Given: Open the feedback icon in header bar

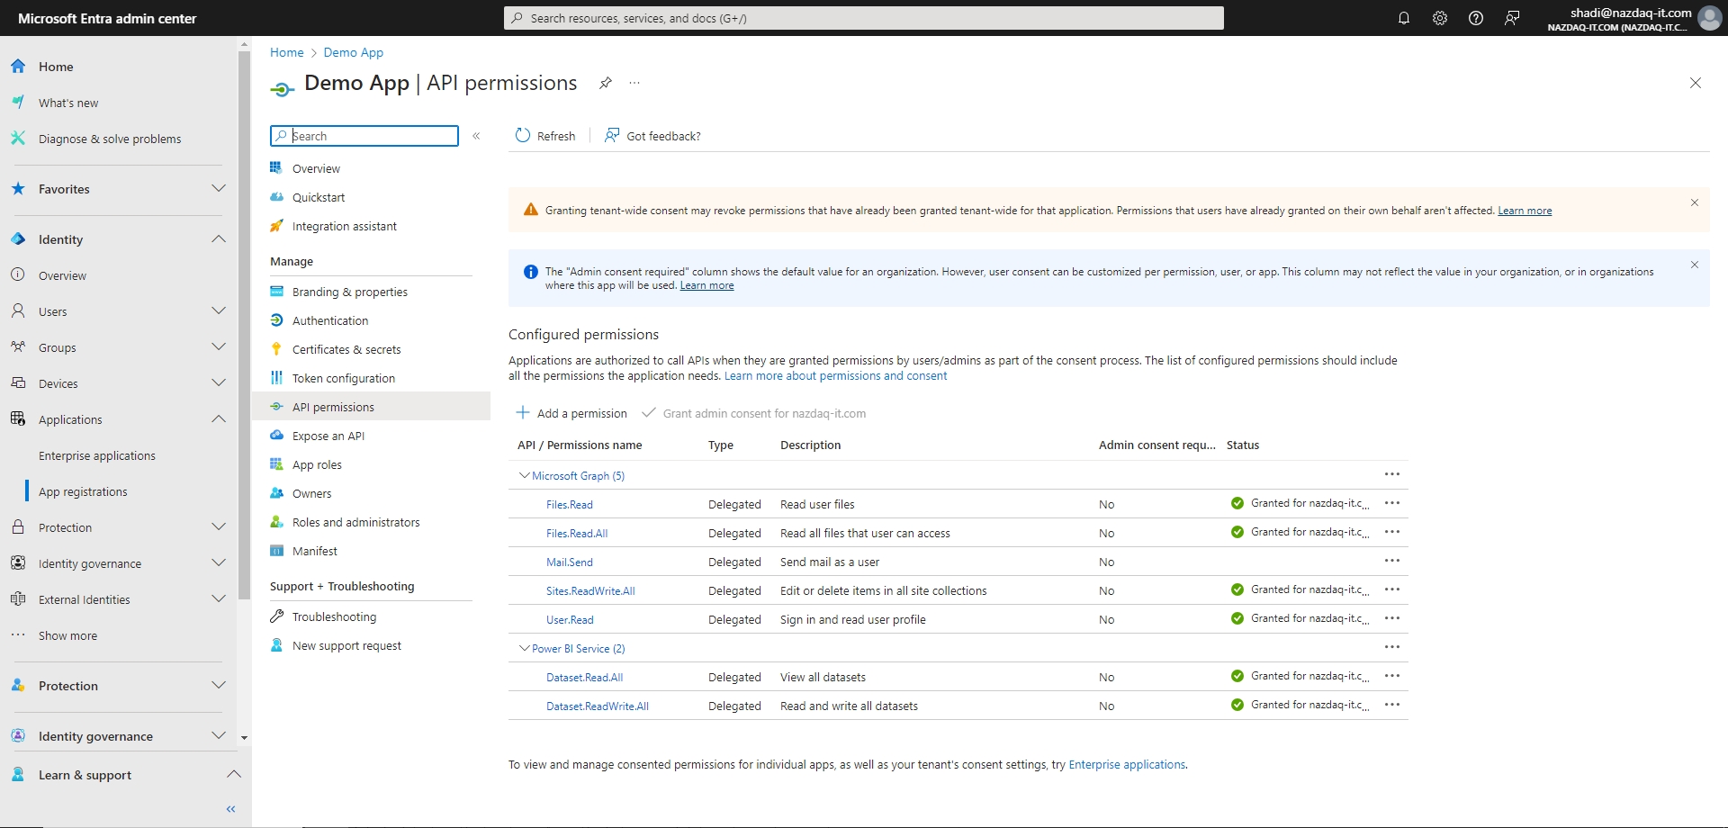Looking at the screenshot, I should 1512,18.
